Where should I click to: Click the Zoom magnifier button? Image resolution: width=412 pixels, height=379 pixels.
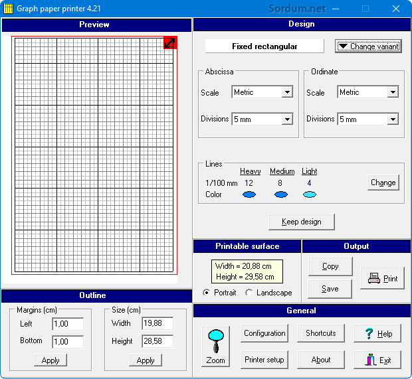(x=215, y=346)
